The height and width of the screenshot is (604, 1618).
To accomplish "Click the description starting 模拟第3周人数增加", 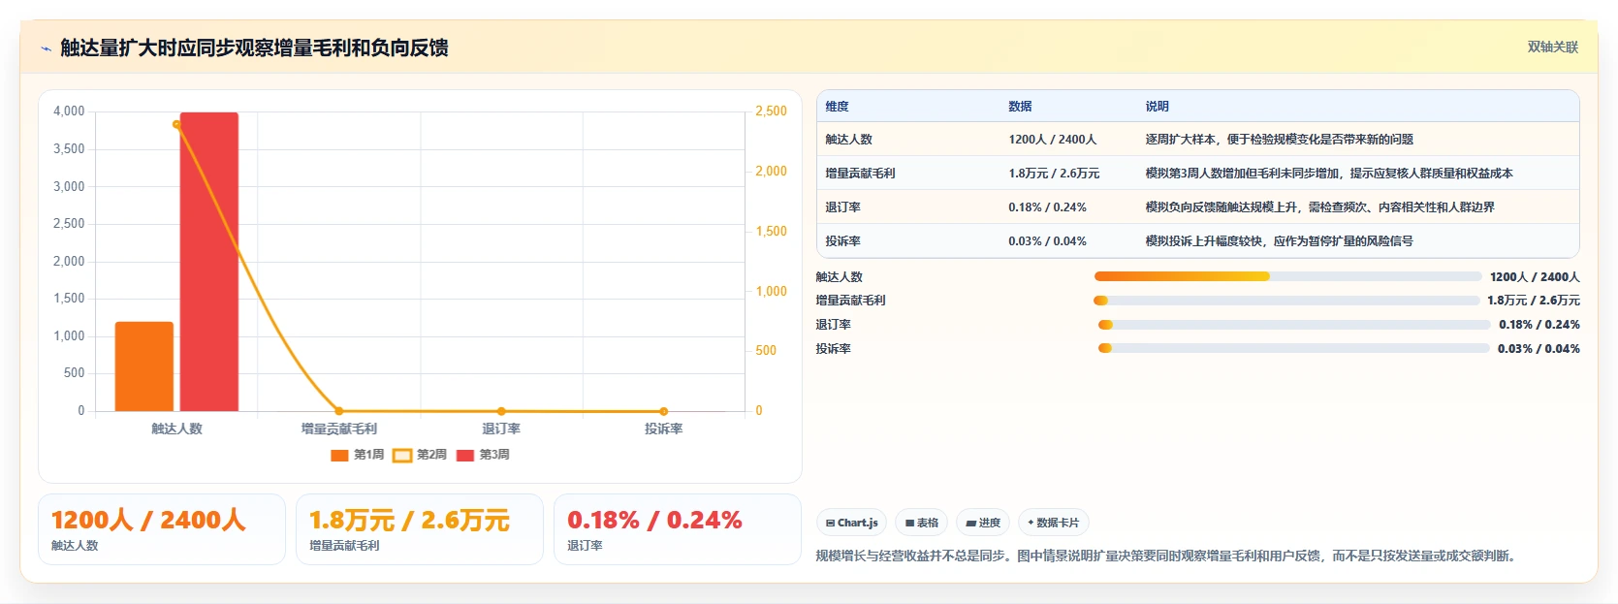I will (1329, 174).
